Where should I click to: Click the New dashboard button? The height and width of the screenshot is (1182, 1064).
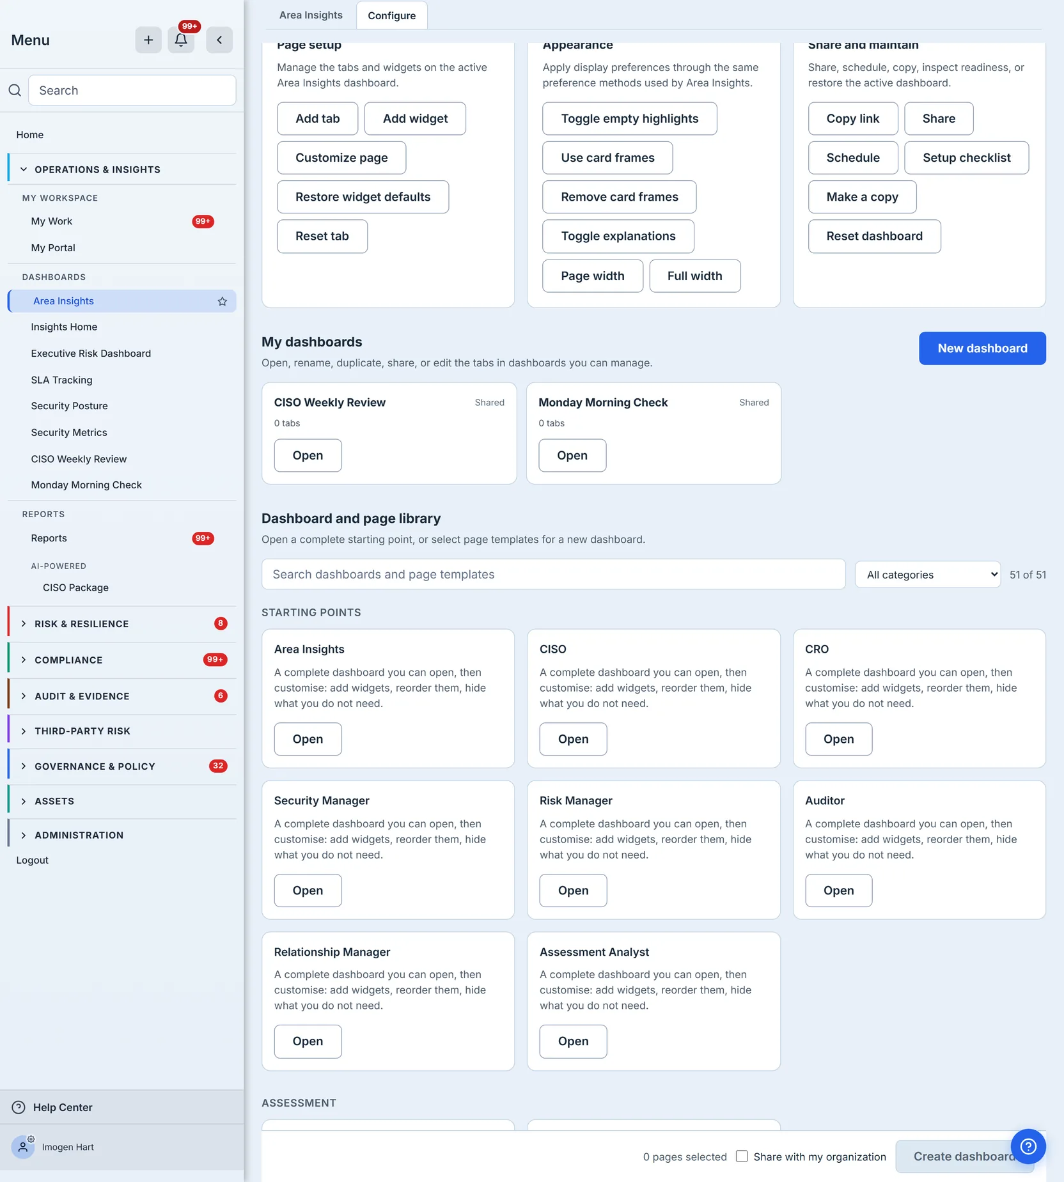(982, 348)
